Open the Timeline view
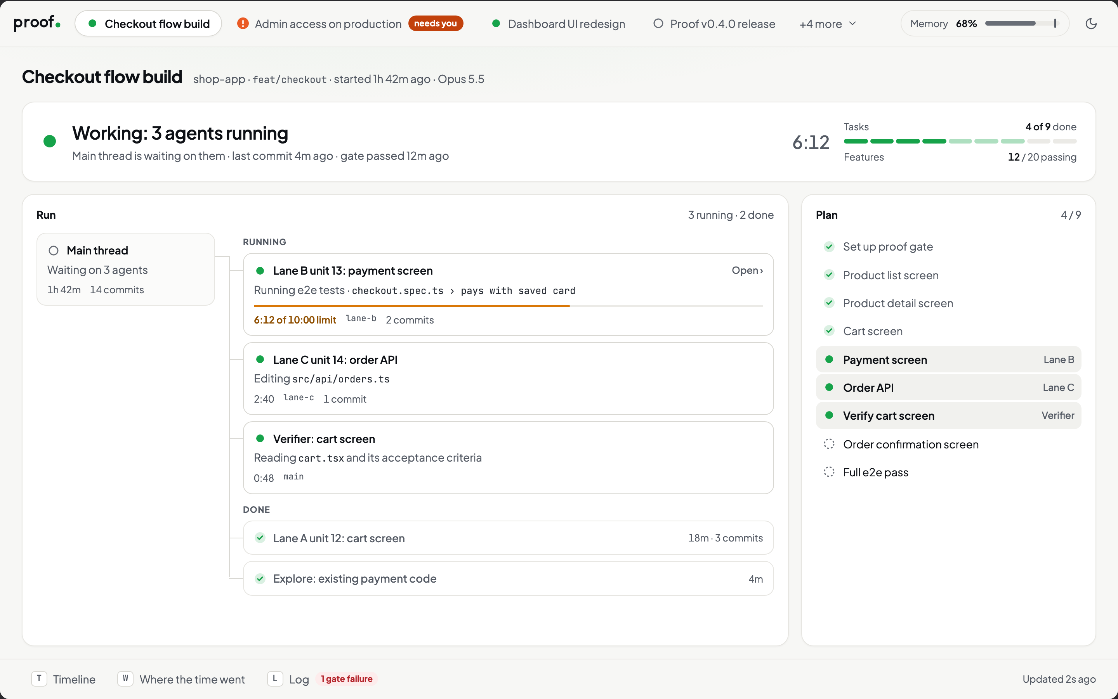The height and width of the screenshot is (699, 1118). click(63, 679)
